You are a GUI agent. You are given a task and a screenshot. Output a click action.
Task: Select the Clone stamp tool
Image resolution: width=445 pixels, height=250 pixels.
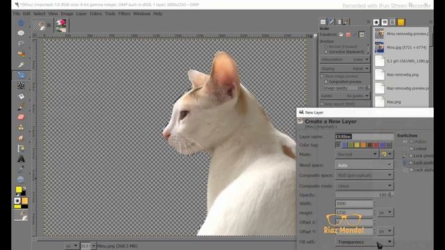point(21,128)
